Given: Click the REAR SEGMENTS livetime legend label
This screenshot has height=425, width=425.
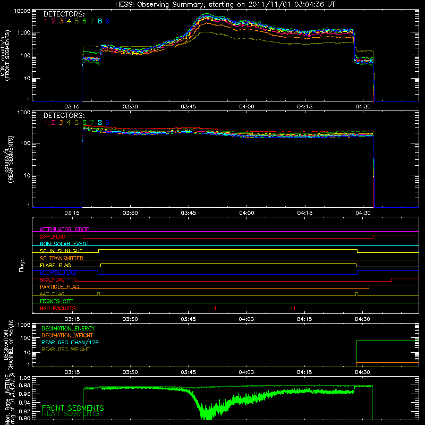Looking at the screenshot, I should coord(71,414).
